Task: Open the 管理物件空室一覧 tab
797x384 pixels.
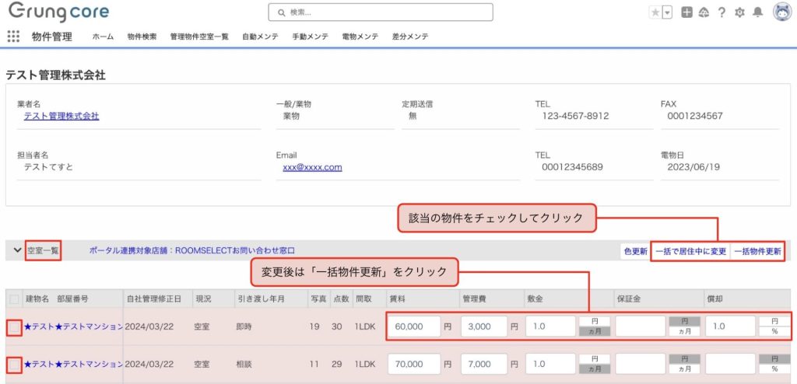Action: click(x=199, y=37)
